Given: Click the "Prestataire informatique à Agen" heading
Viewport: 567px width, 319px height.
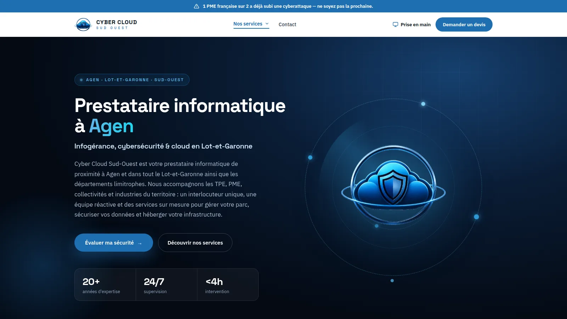Looking at the screenshot, I should [x=180, y=116].
